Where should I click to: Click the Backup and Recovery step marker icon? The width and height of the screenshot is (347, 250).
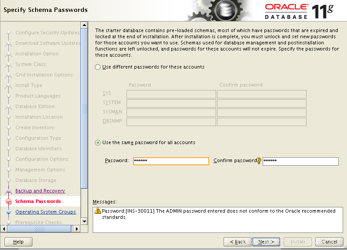9,191
